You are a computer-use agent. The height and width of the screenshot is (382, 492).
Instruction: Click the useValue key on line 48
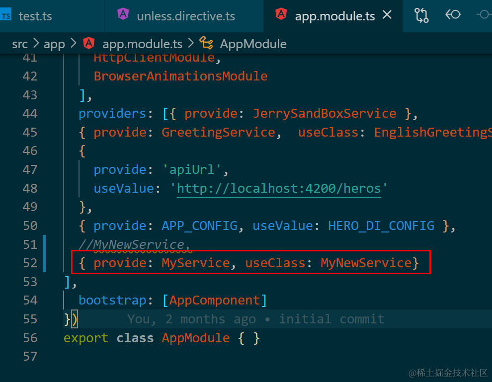pyautogui.click(x=124, y=188)
